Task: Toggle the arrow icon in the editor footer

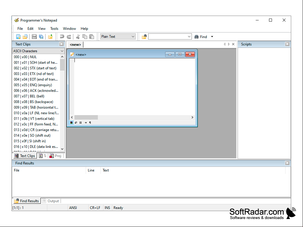Action: [x=85, y=123]
